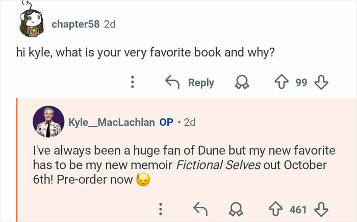
Task: Click the 2d timestamp on Kyle's reply
Action: [x=189, y=122]
